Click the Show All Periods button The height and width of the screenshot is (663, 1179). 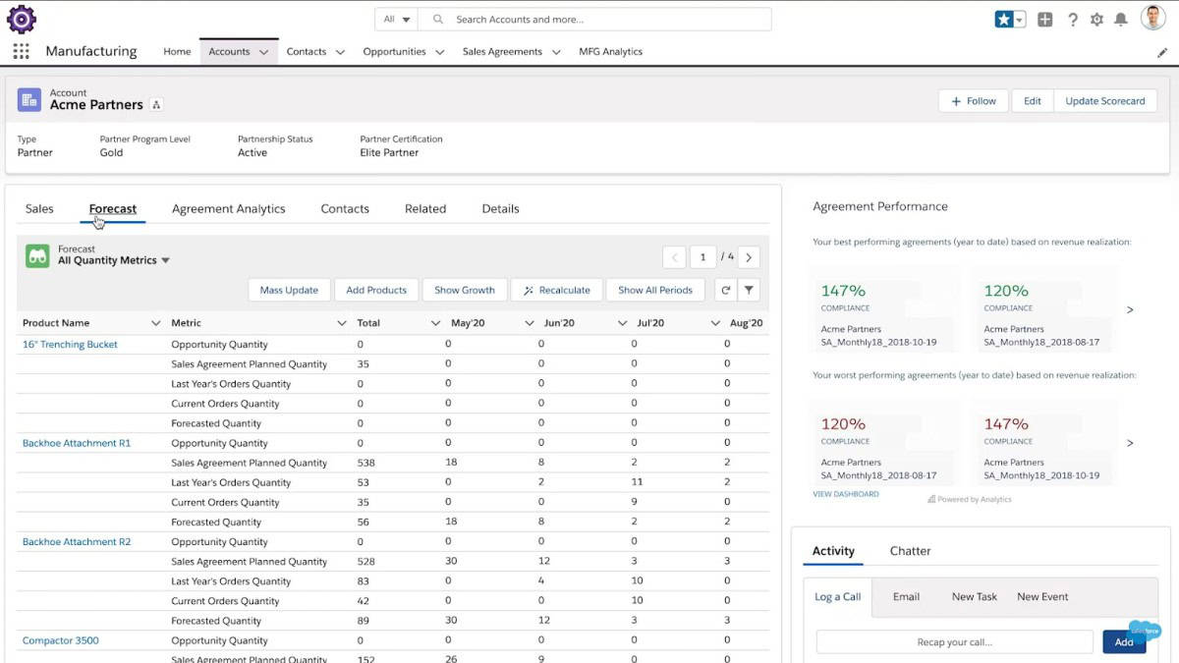655,290
